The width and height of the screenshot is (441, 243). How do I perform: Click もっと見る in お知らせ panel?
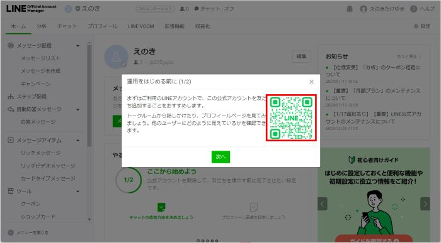coord(409,57)
